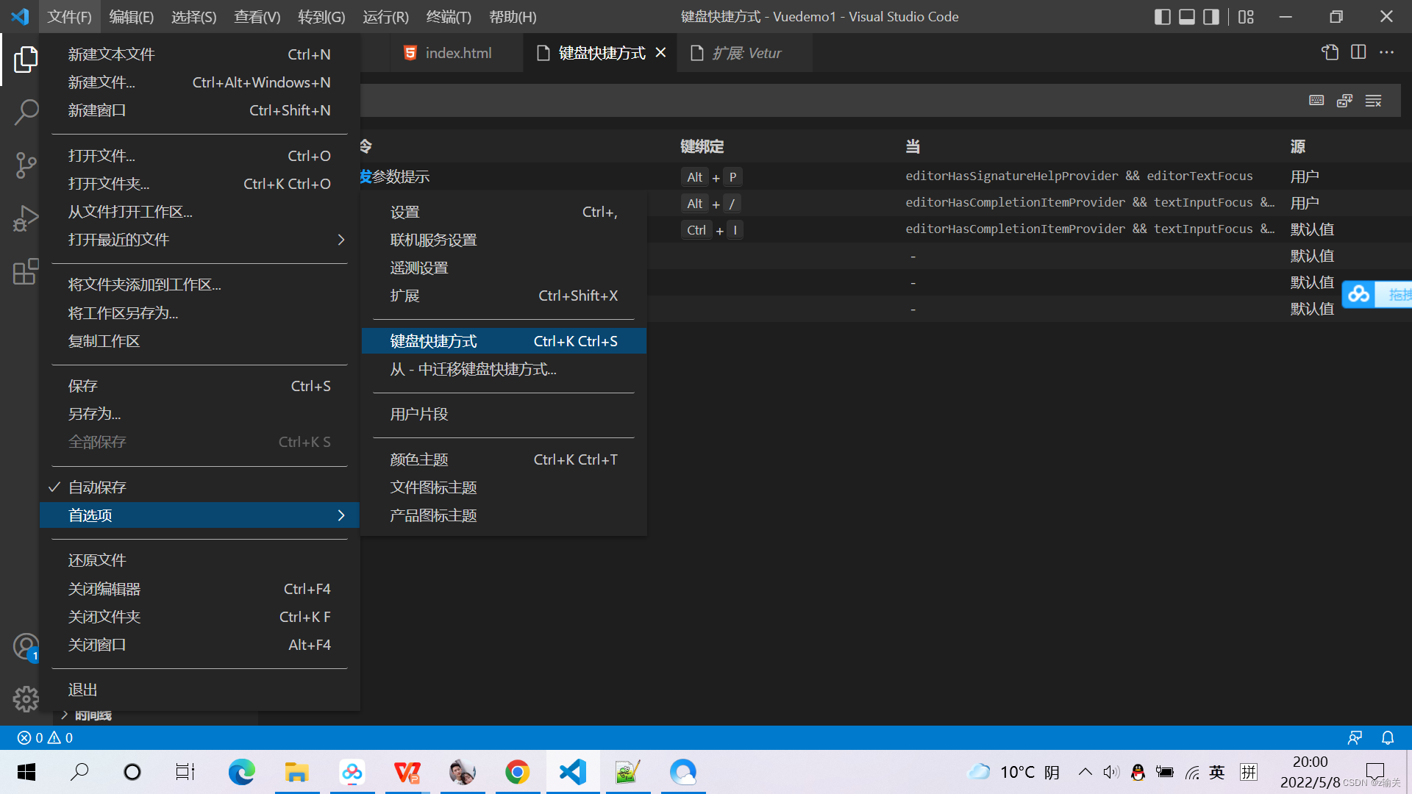The image size is (1412, 794).
Task: Show hidden system tray icons chevron
Action: pos(1085,772)
